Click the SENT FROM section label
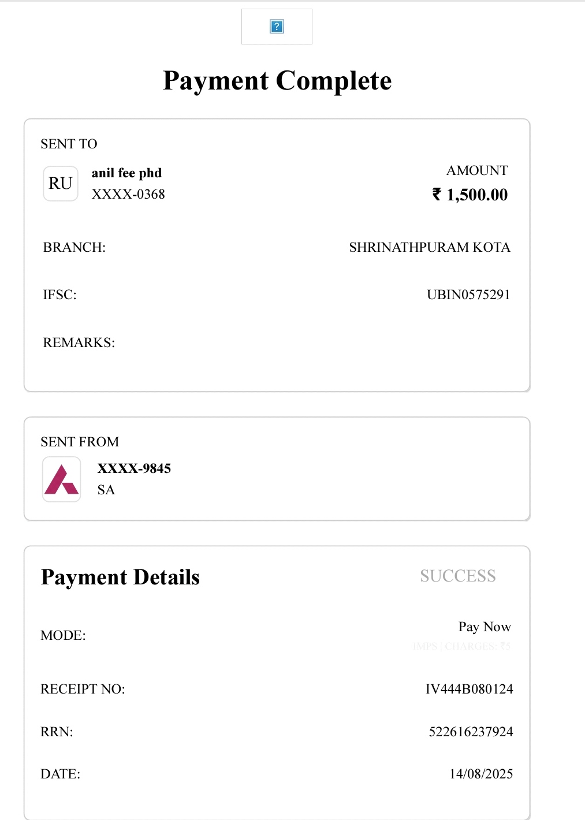This screenshot has height=820, width=585. (80, 442)
